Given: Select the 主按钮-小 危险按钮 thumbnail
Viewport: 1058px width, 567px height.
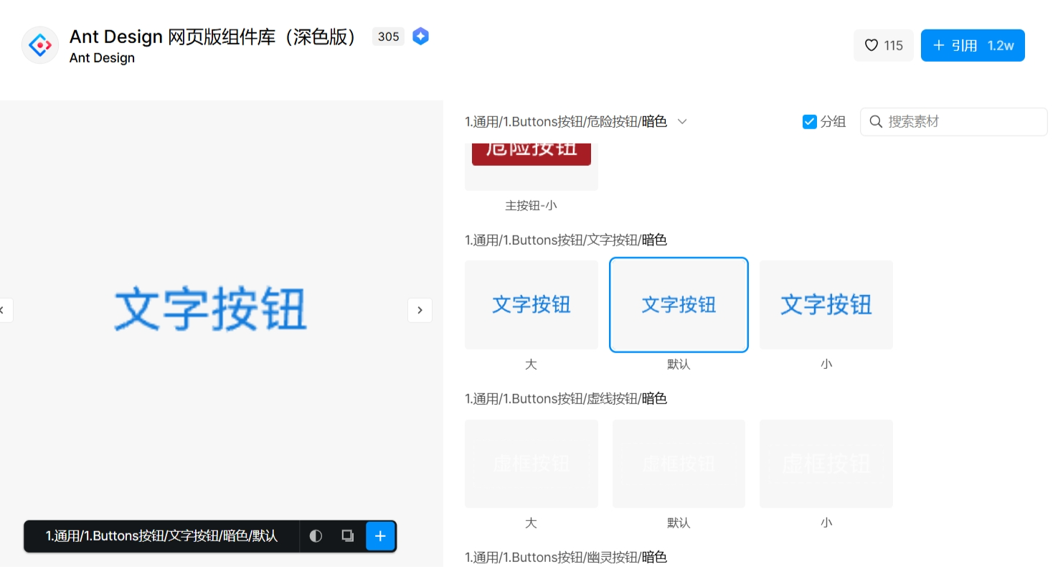Looking at the screenshot, I should (x=531, y=165).
